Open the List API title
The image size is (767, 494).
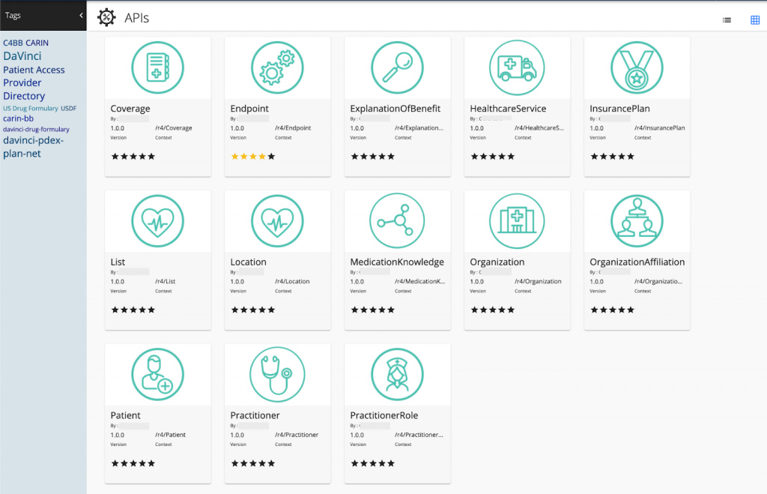click(x=118, y=262)
